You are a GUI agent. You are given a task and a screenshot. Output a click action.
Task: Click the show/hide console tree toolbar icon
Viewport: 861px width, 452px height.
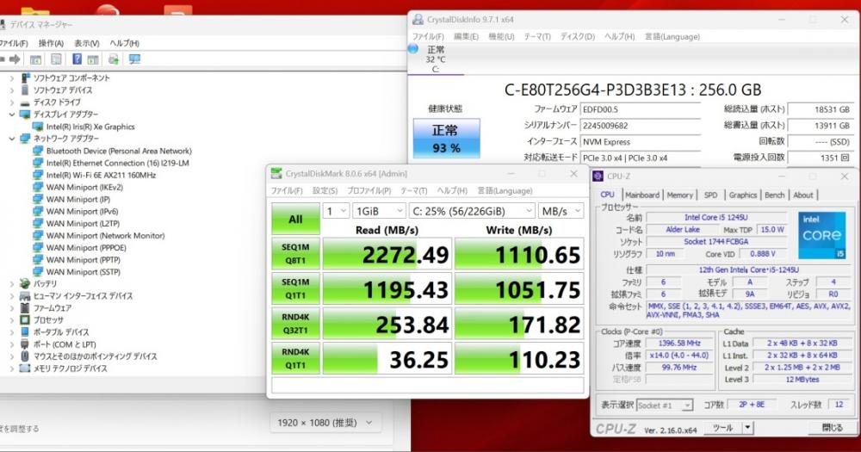tap(35, 59)
